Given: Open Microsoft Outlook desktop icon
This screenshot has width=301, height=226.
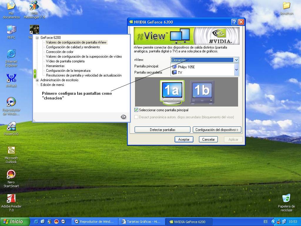Looking at the screenshot, I should (x=11, y=155).
